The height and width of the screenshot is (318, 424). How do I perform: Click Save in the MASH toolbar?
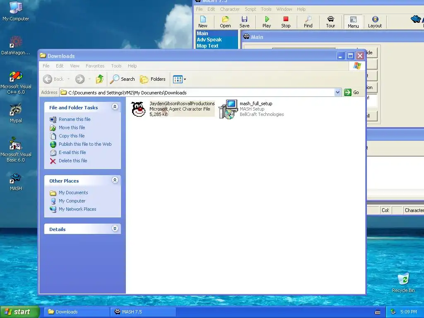pyautogui.click(x=244, y=22)
